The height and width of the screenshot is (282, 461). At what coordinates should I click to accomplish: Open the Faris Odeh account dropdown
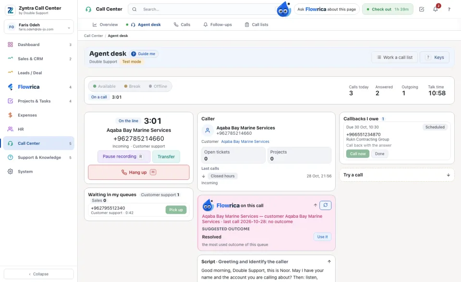(x=39, y=27)
